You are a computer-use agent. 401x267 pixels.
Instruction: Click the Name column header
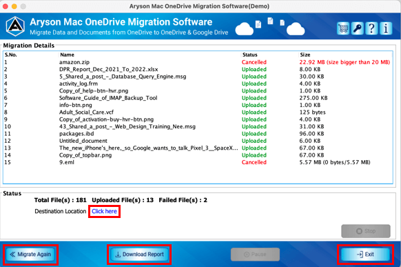pos(67,55)
